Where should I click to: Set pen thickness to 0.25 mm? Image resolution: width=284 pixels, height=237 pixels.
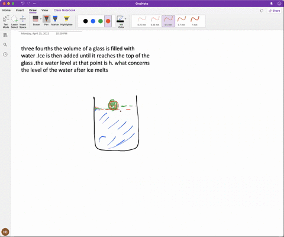[142, 21]
